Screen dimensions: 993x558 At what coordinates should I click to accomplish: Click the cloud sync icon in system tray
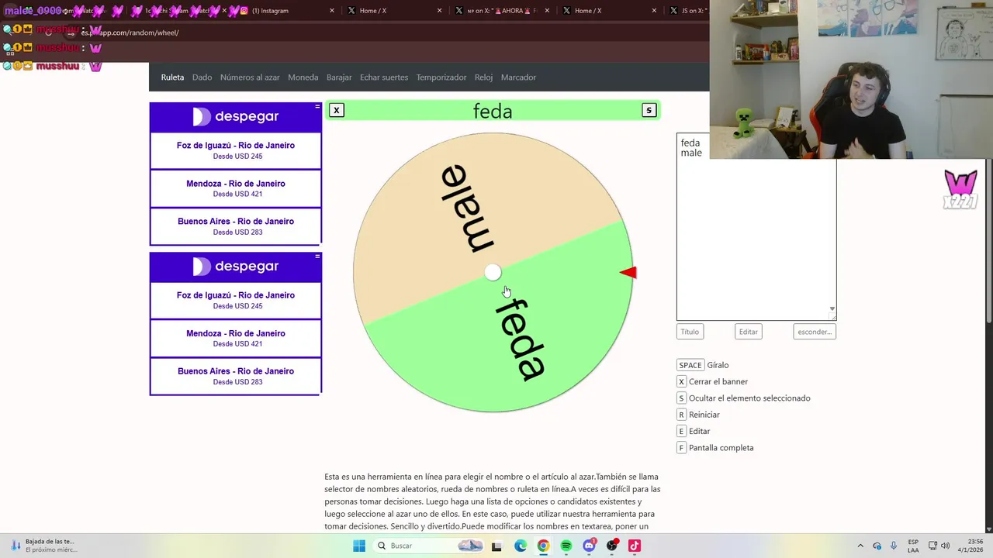[877, 546]
